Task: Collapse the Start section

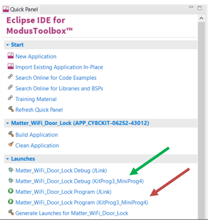Action: click(x=7, y=45)
